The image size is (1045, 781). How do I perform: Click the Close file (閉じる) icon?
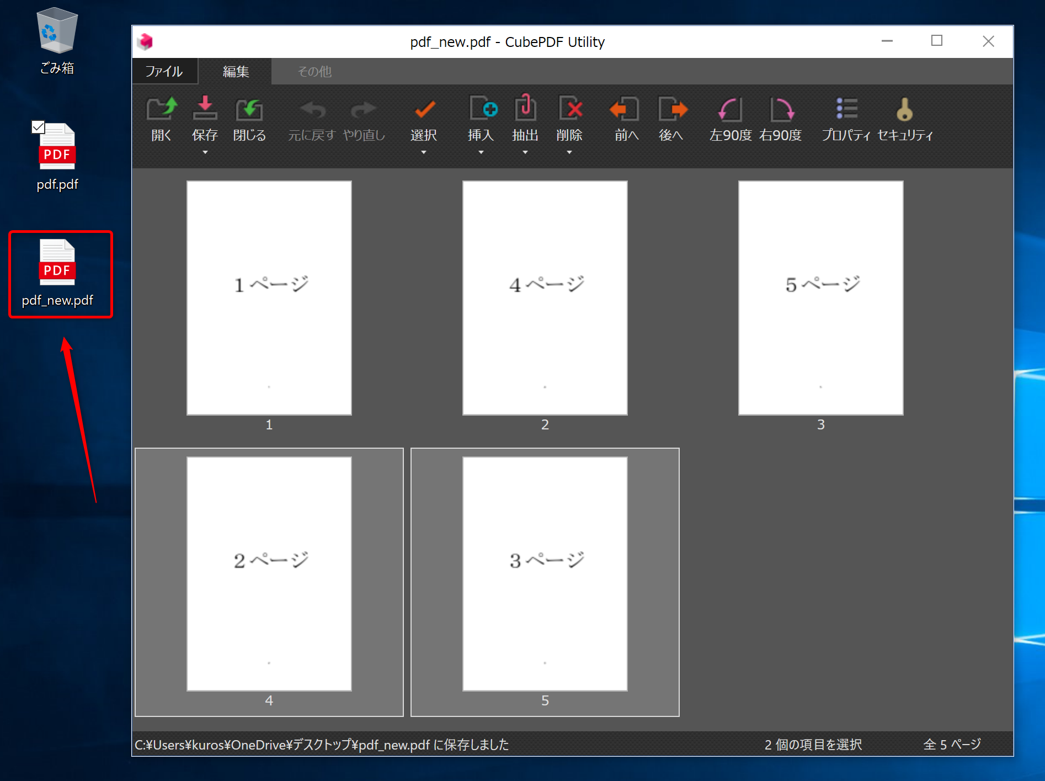tap(249, 110)
